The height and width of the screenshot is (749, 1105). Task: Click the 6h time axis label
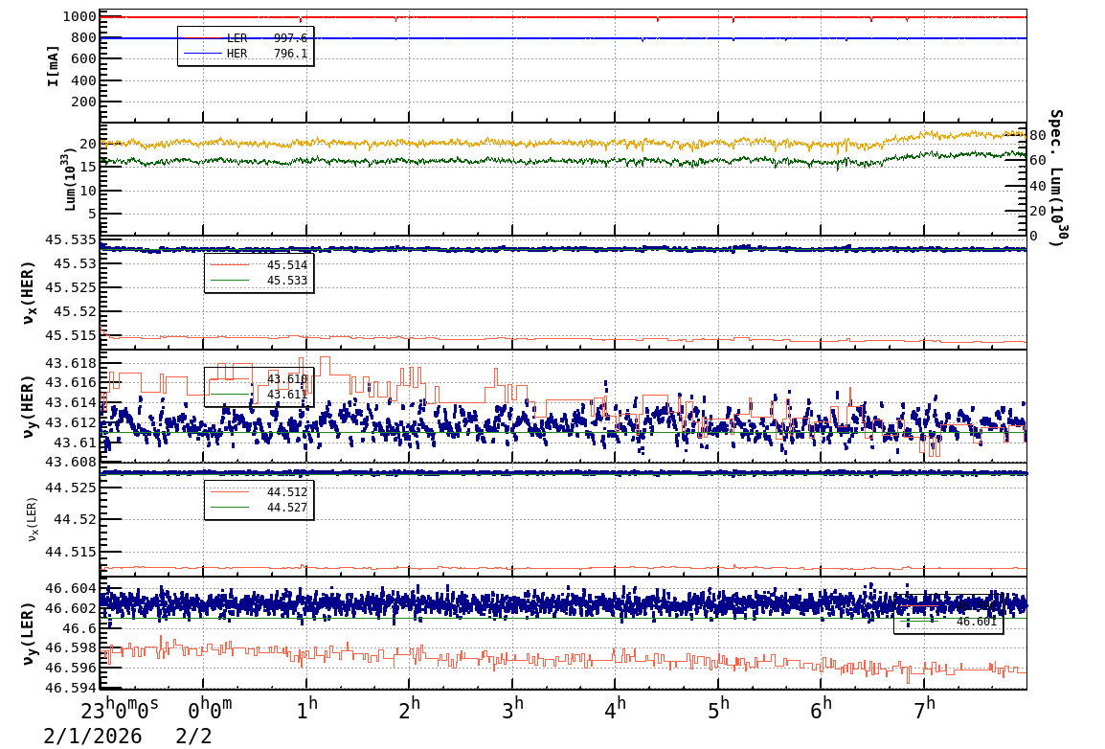[x=822, y=708]
